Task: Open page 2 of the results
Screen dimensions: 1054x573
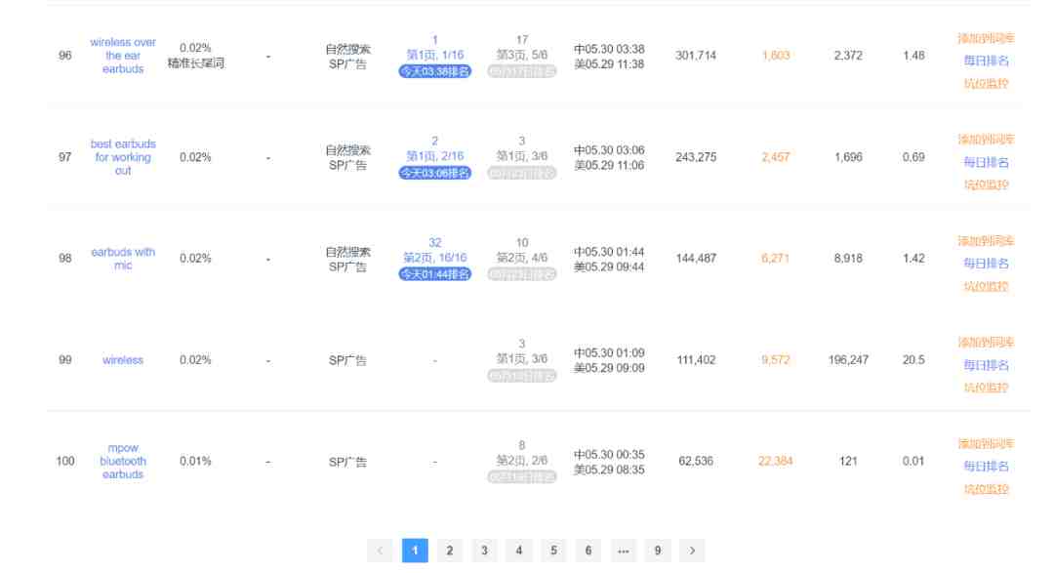Action: click(449, 551)
